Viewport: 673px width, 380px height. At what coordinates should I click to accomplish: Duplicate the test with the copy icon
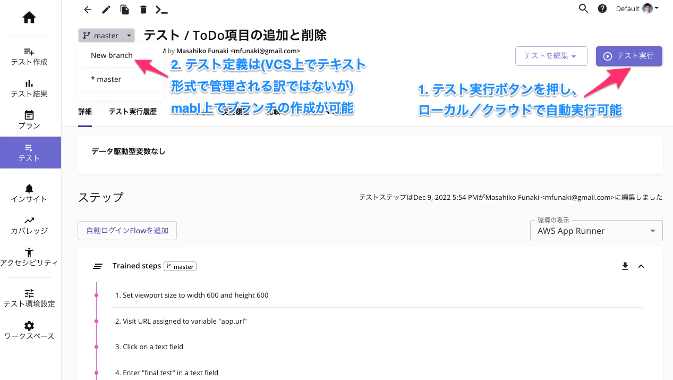124,10
